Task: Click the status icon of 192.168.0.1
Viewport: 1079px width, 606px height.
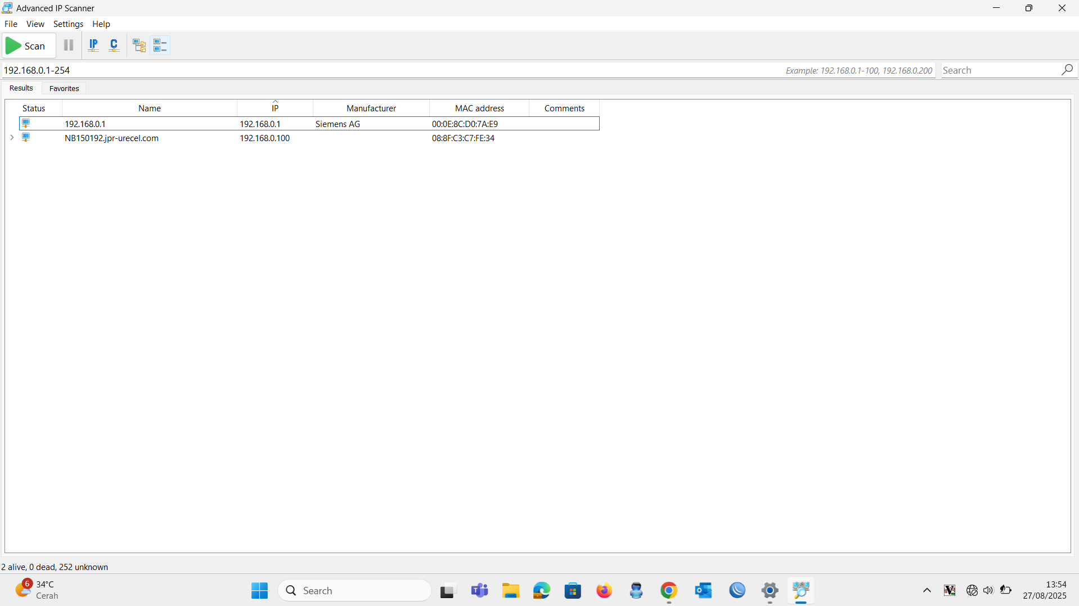Action: (x=26, y=124)
